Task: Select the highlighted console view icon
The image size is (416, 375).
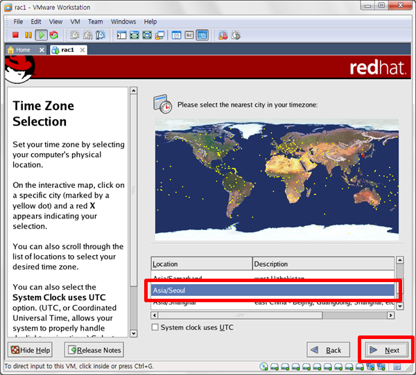Action: pyautogui.click(x=202, y=35)
